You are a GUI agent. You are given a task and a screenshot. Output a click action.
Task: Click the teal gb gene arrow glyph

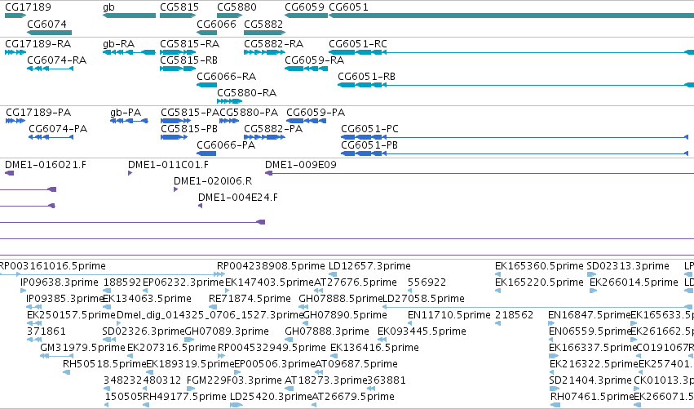coord(129,16)
